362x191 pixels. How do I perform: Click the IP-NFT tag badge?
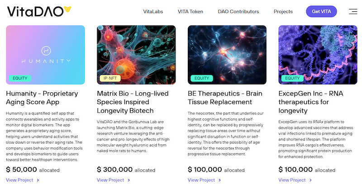[x=110, y=78]
